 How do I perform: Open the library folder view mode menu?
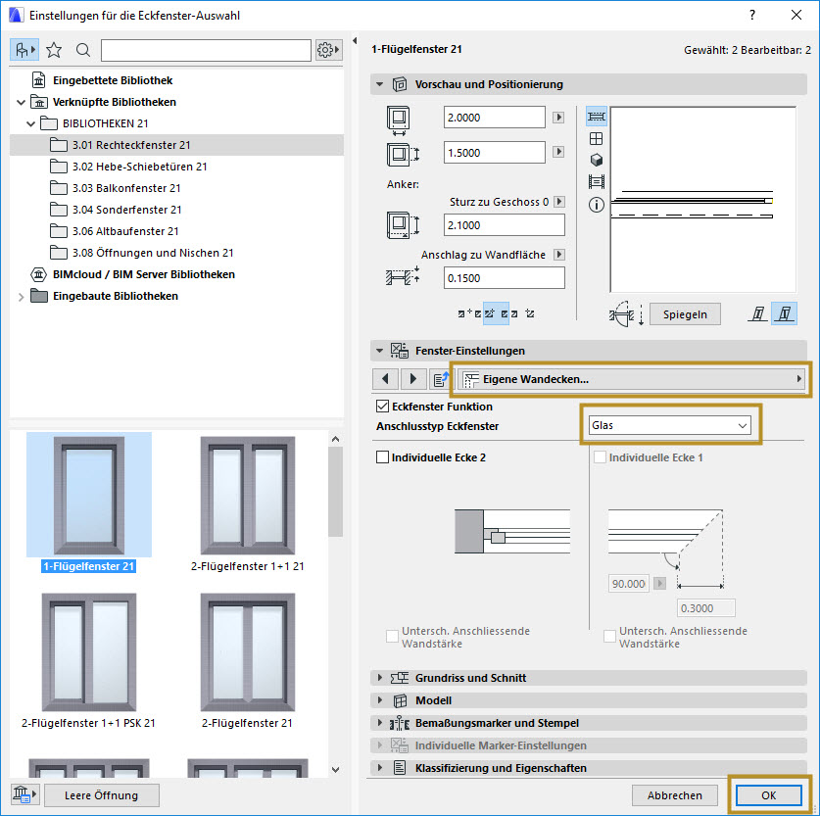[x=24, y=50]
